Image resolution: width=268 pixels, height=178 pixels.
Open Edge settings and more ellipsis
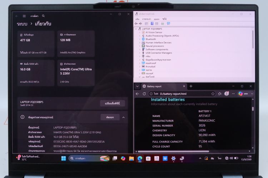233,94
